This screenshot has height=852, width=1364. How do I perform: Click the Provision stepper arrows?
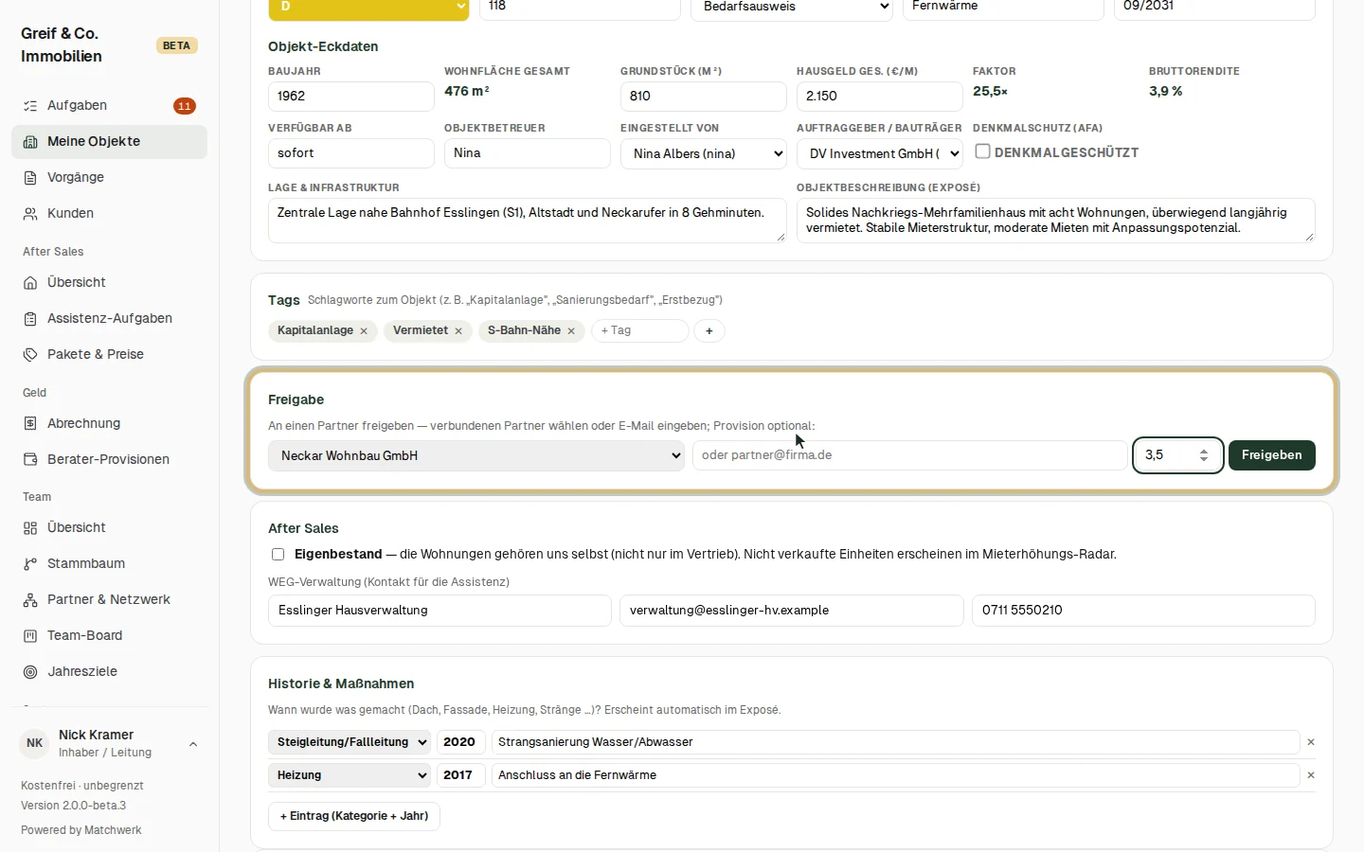tap(1204, 455)
